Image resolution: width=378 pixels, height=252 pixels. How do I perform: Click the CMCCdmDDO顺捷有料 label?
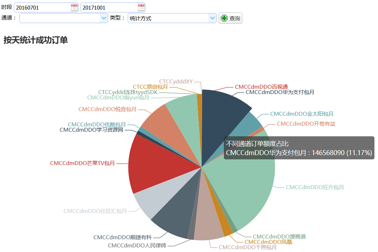pyautogui.click(x=122, y=237)
